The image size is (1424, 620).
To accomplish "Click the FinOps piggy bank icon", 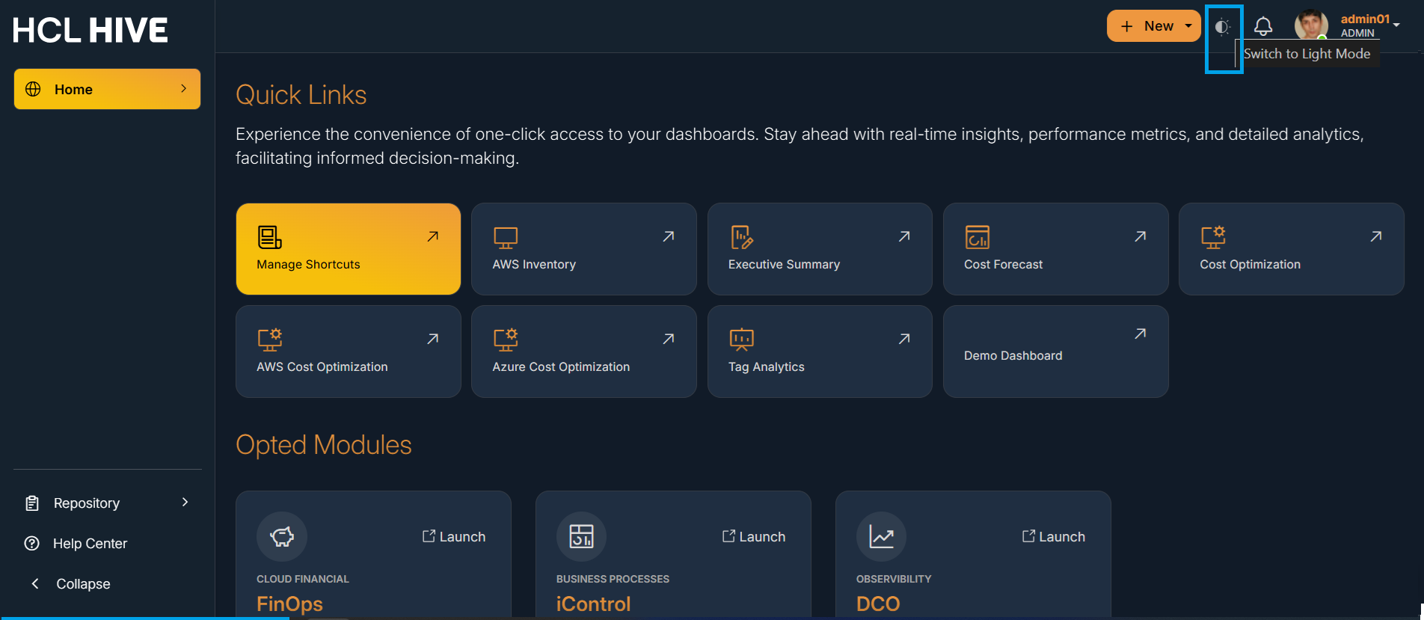I will (282, 536).
